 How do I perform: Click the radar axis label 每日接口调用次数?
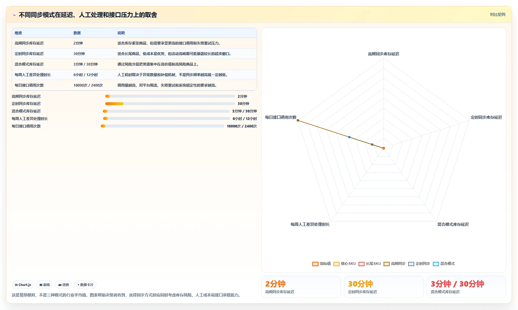point(281,118)
